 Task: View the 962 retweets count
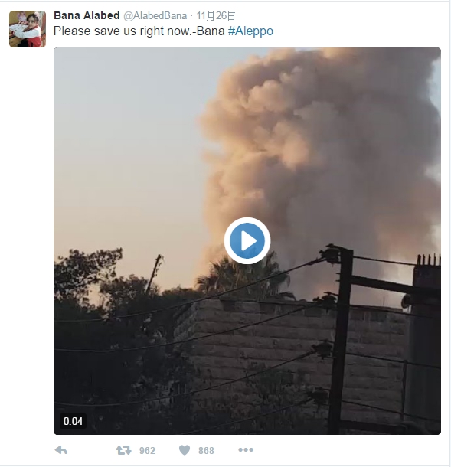coord(147,451)
